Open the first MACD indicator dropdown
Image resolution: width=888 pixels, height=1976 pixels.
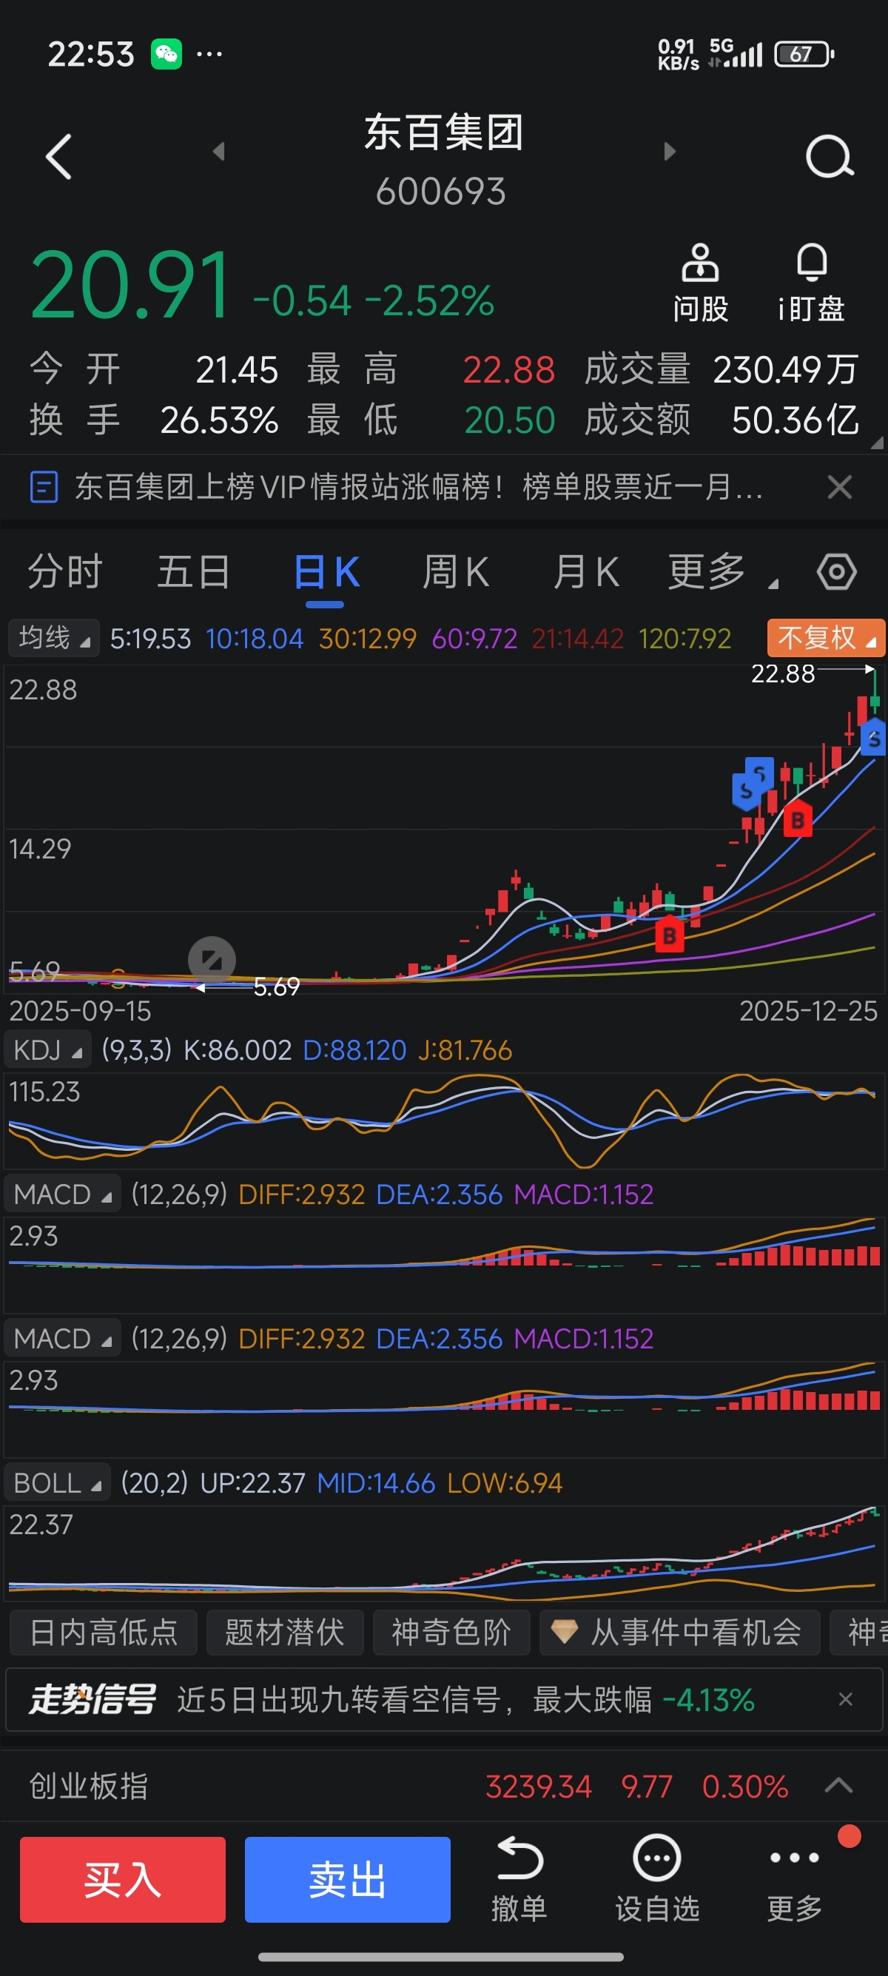coord(62,1194)
